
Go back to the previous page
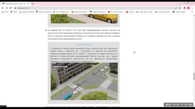(3, 8)
